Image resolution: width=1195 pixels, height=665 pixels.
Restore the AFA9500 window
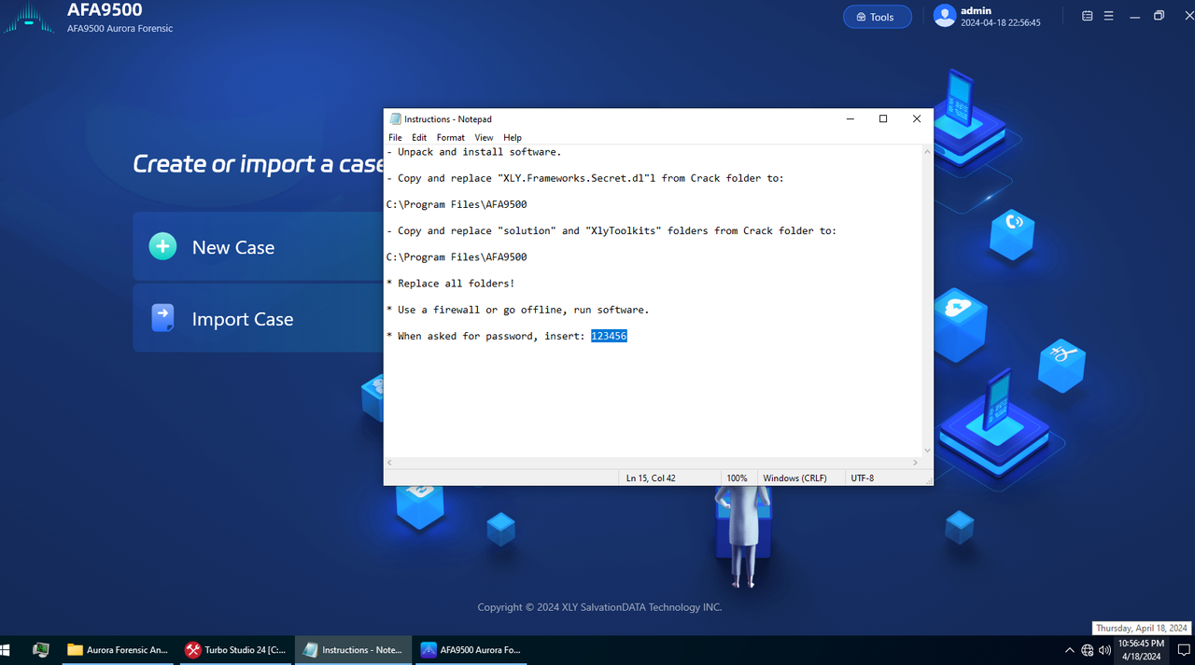[1159, 16]
